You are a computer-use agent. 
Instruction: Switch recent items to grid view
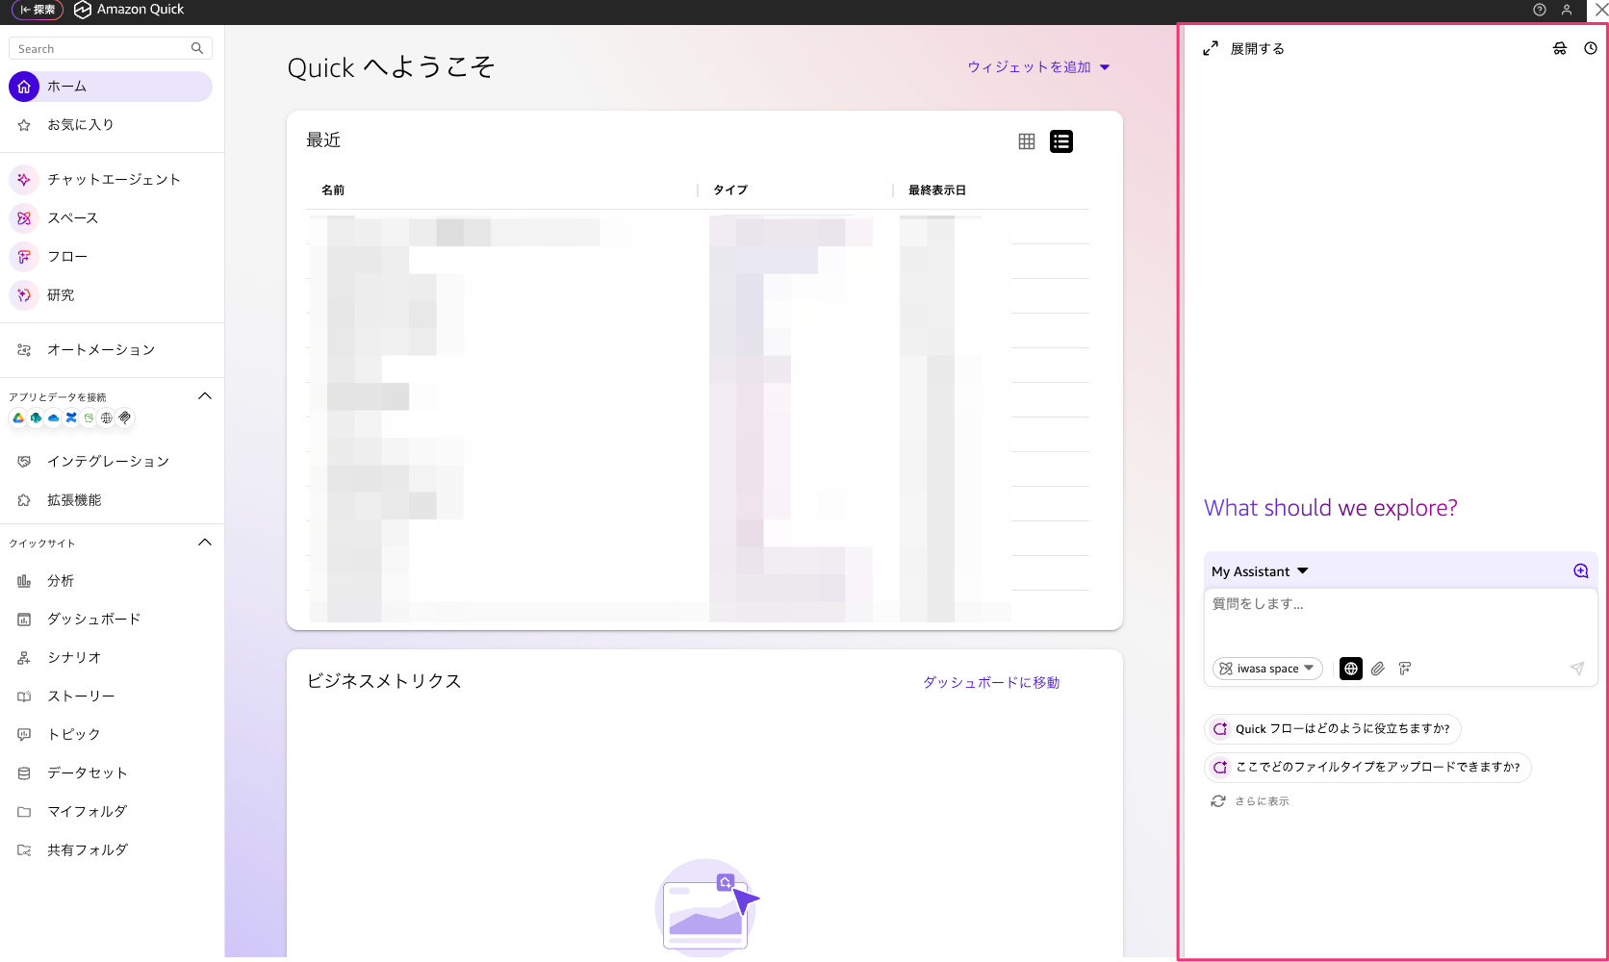[x=1026, y=140]
